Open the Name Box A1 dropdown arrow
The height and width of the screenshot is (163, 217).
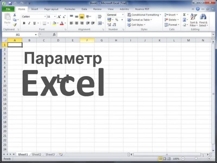[36, 35]
